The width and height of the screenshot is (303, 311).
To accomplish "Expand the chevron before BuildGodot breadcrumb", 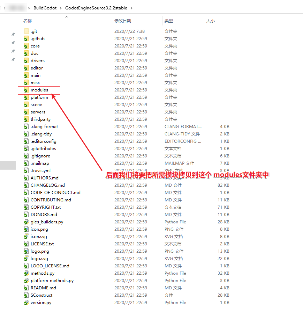I will (x=29, y=8).
